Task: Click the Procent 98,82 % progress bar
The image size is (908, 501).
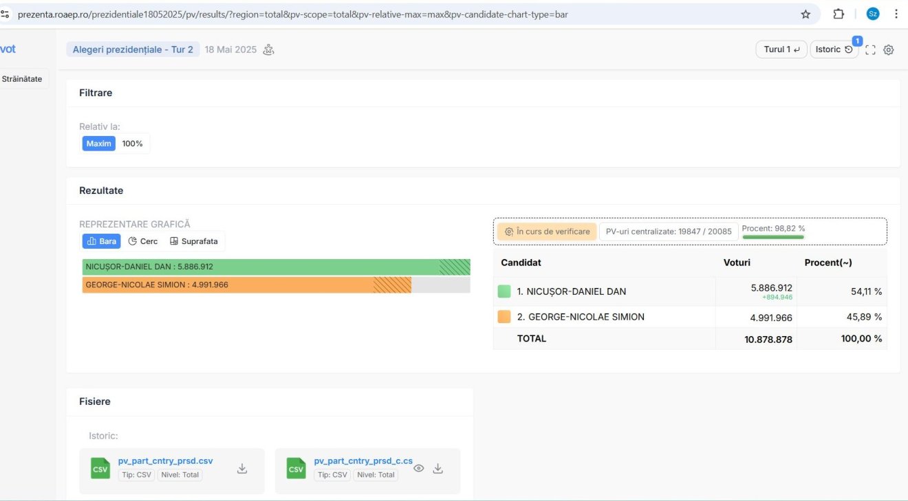Action: tap(773, 236)
